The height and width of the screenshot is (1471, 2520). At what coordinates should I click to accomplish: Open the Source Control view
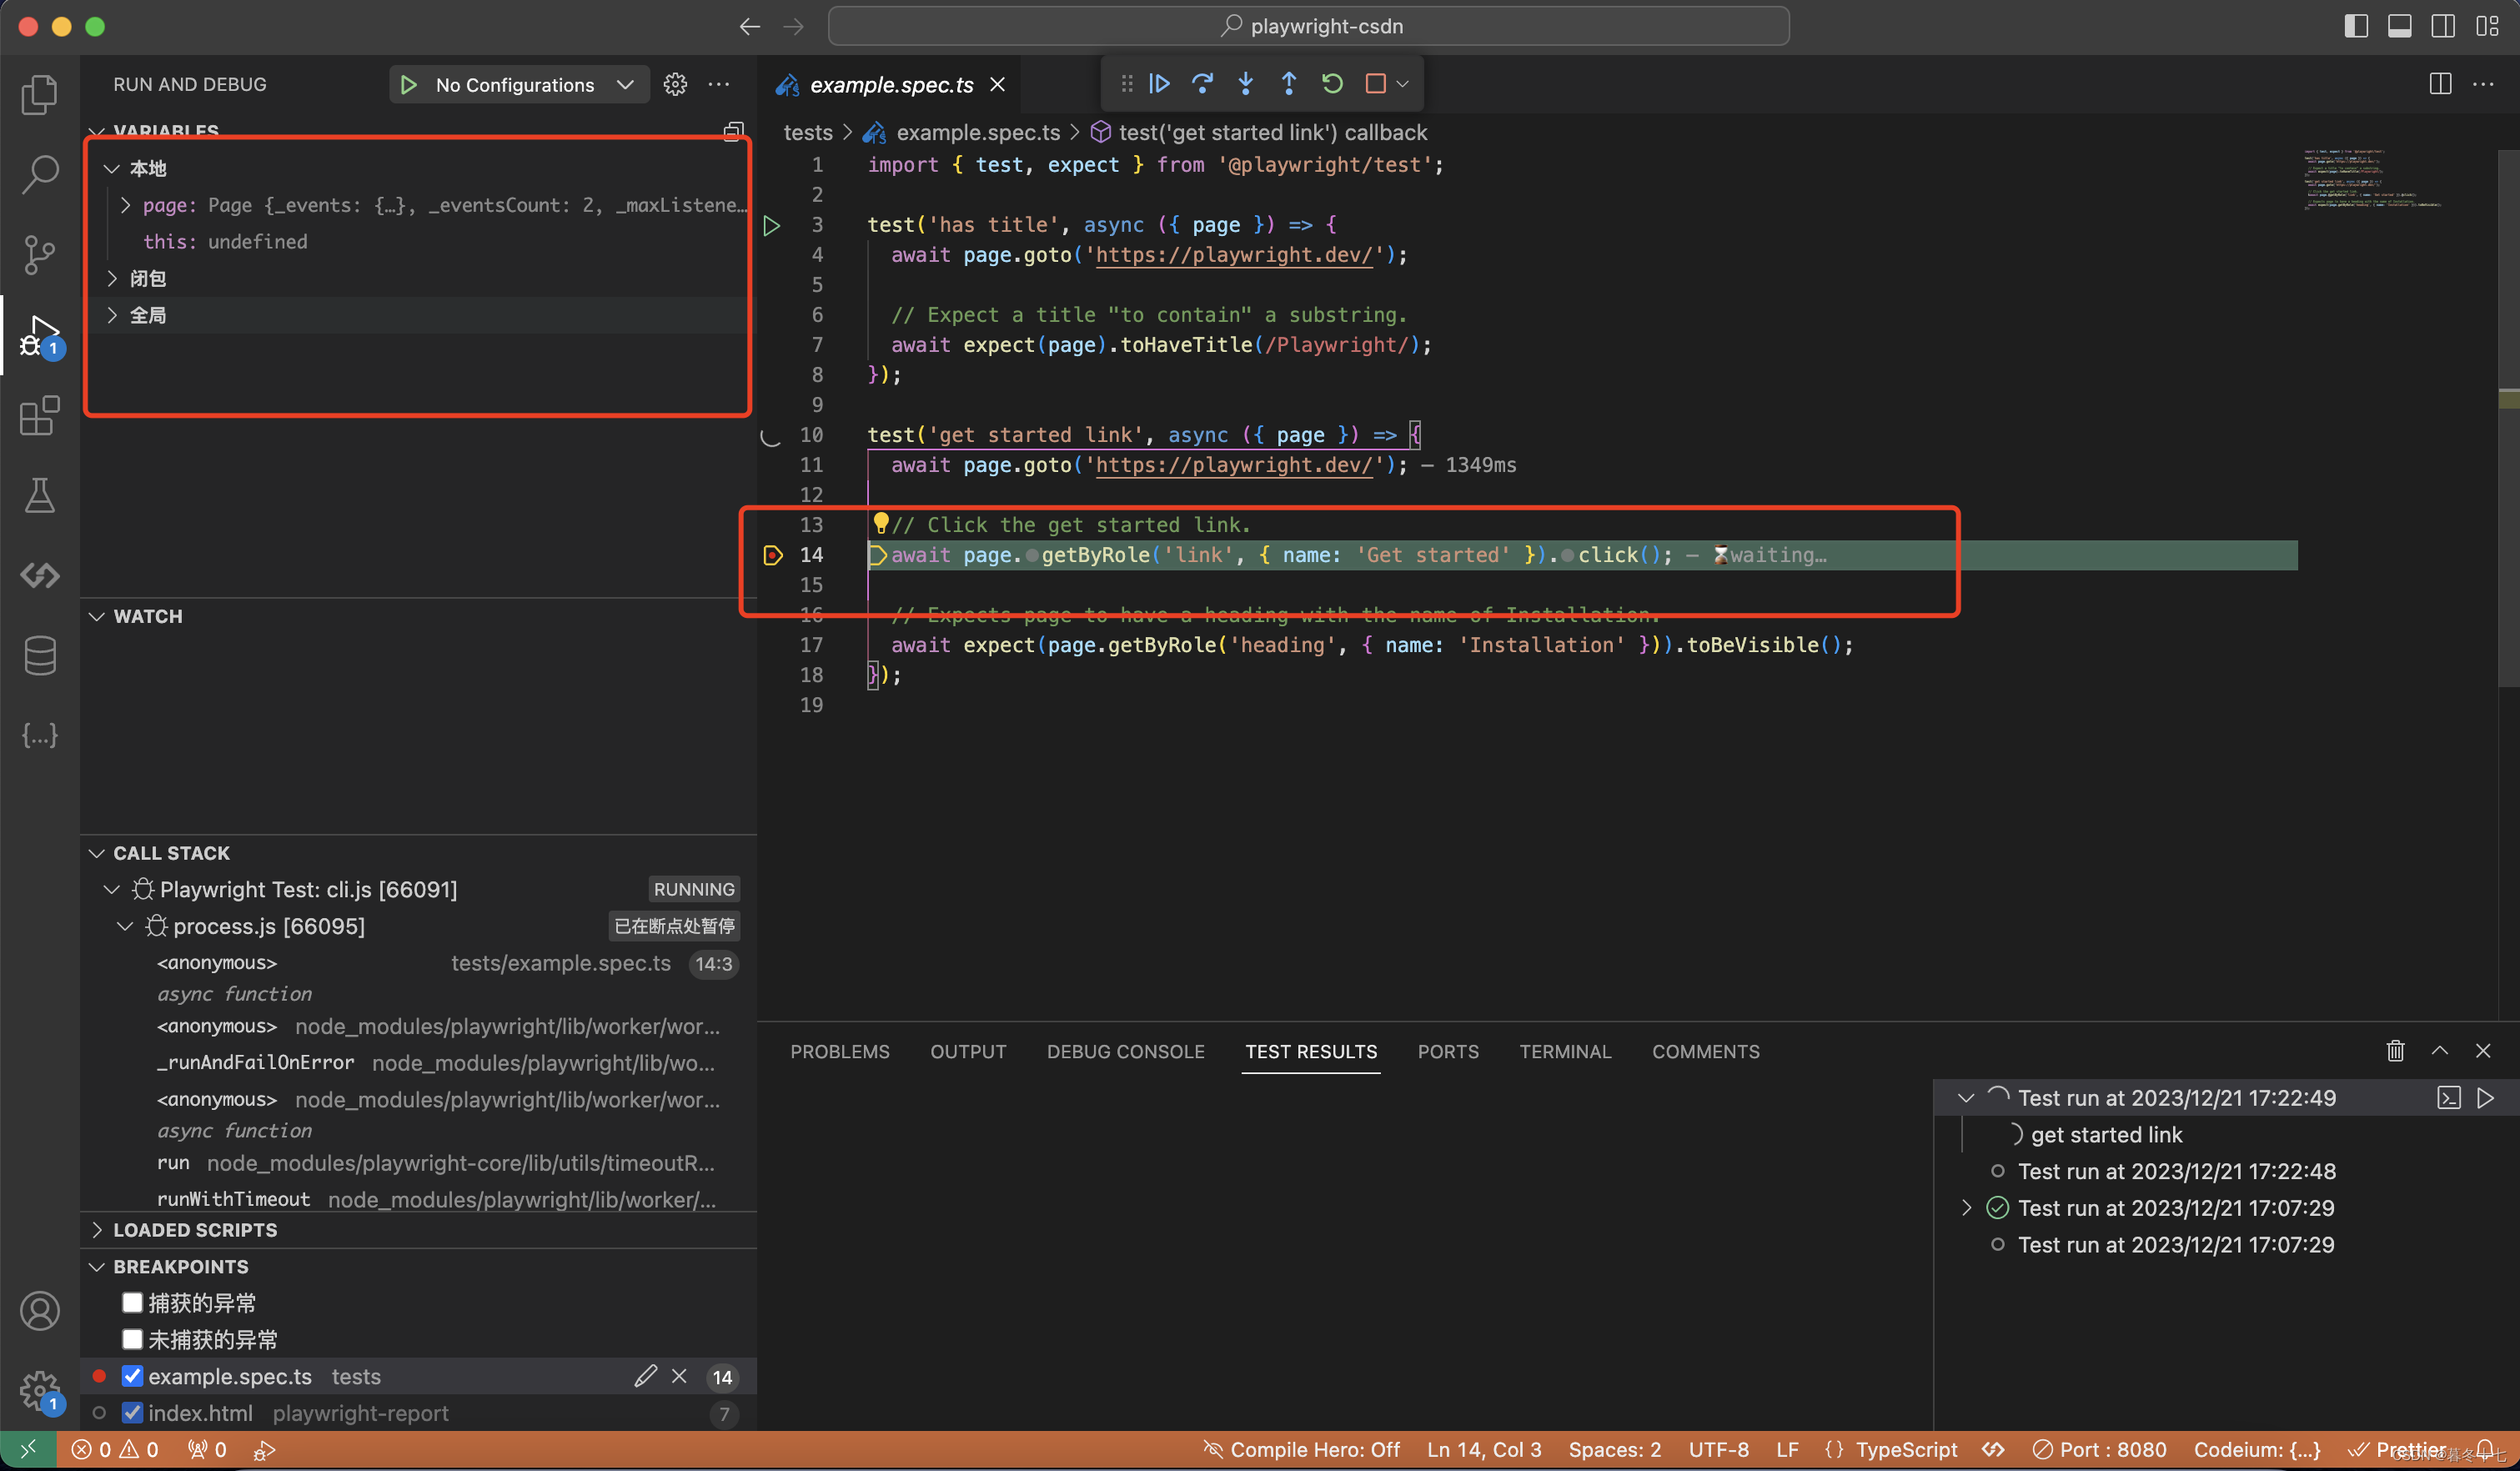coord(40,254)
